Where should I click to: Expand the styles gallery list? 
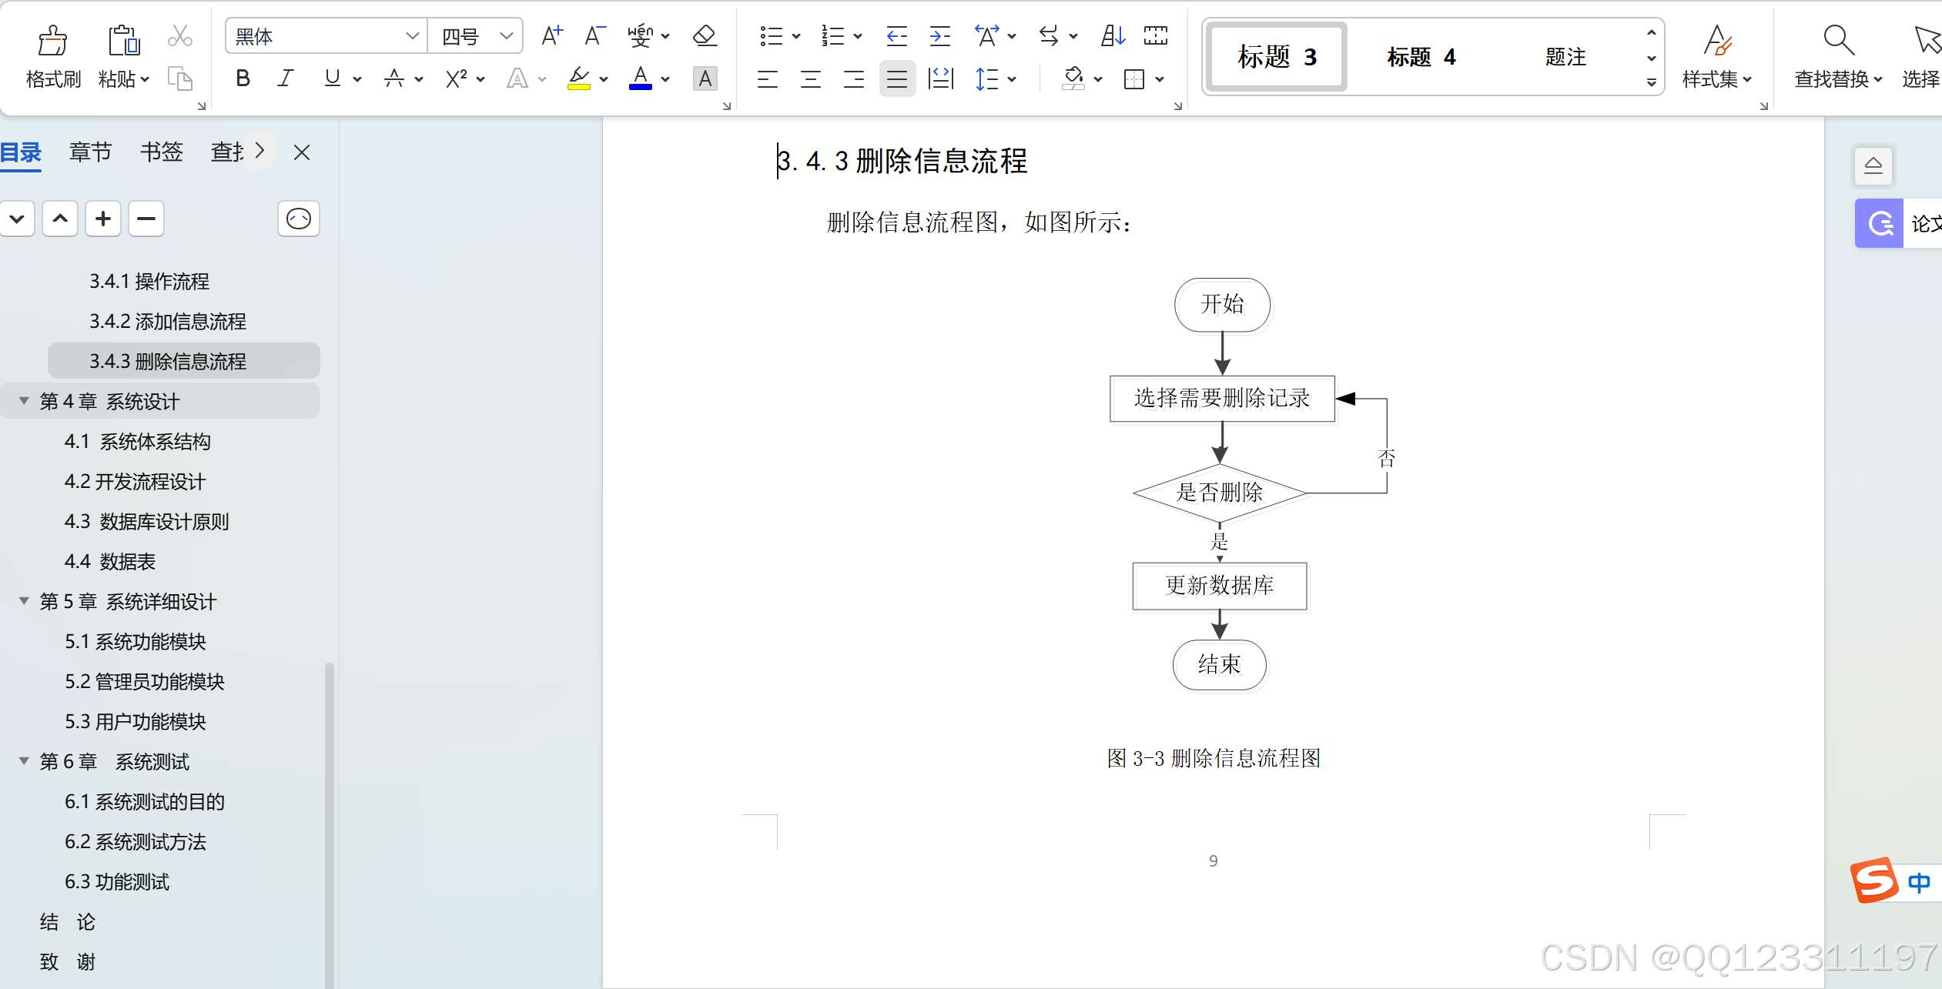click(1652, 82)
